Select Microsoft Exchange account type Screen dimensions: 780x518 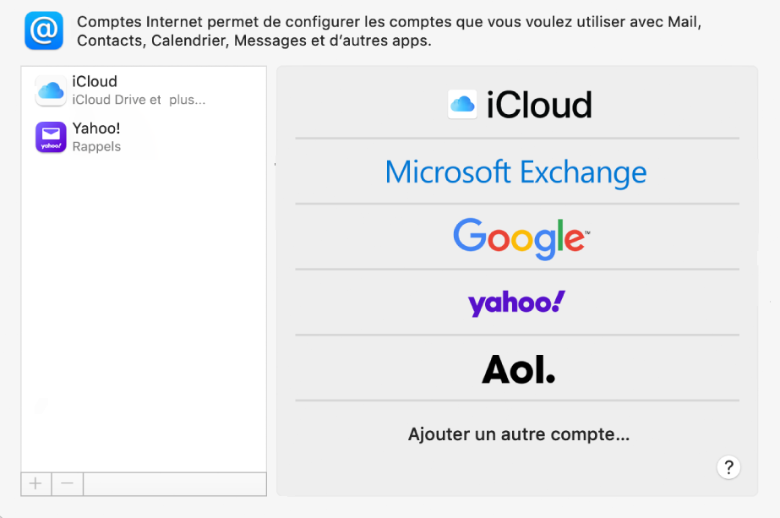(515, 172)
